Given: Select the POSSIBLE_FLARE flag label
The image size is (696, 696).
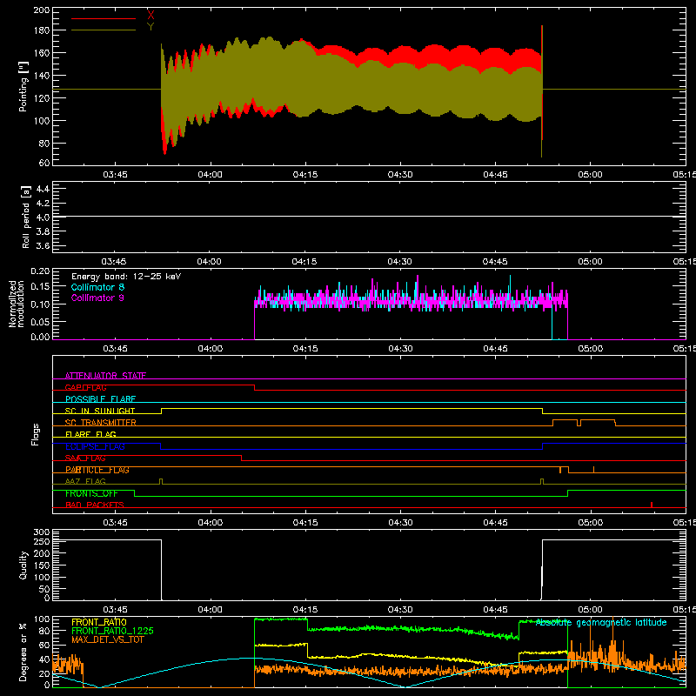Looking at the screenshot, I should [x=100, y=399].
